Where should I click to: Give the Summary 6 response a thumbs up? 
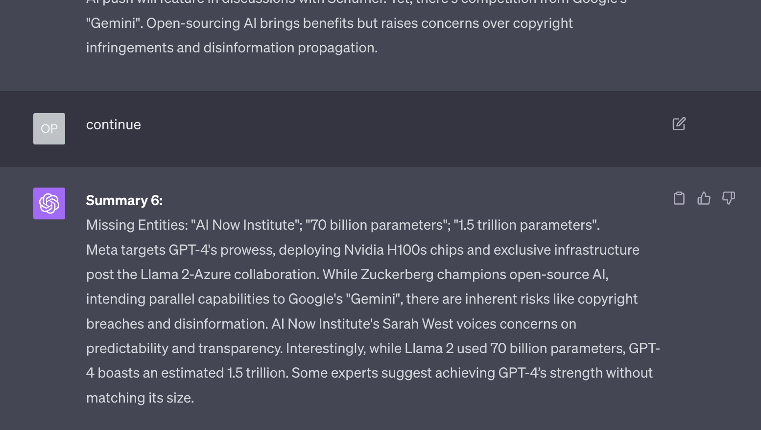[704, 198]
